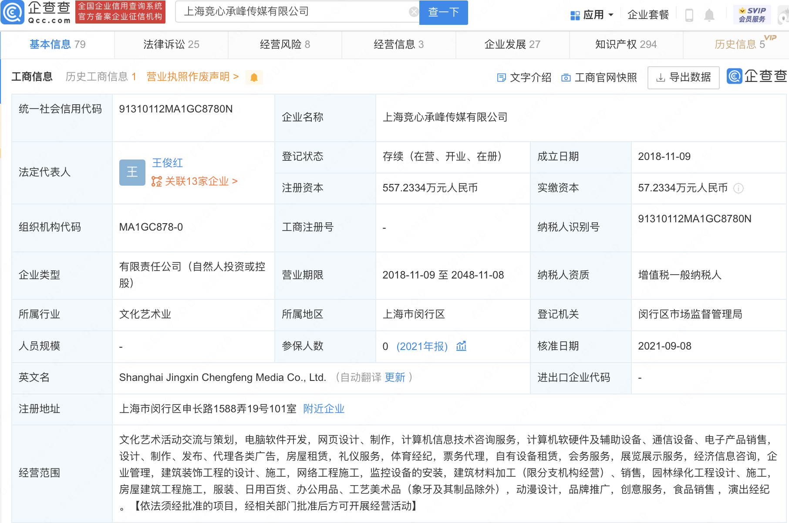Click the Qcc.com logo icon

click(12, 12)
